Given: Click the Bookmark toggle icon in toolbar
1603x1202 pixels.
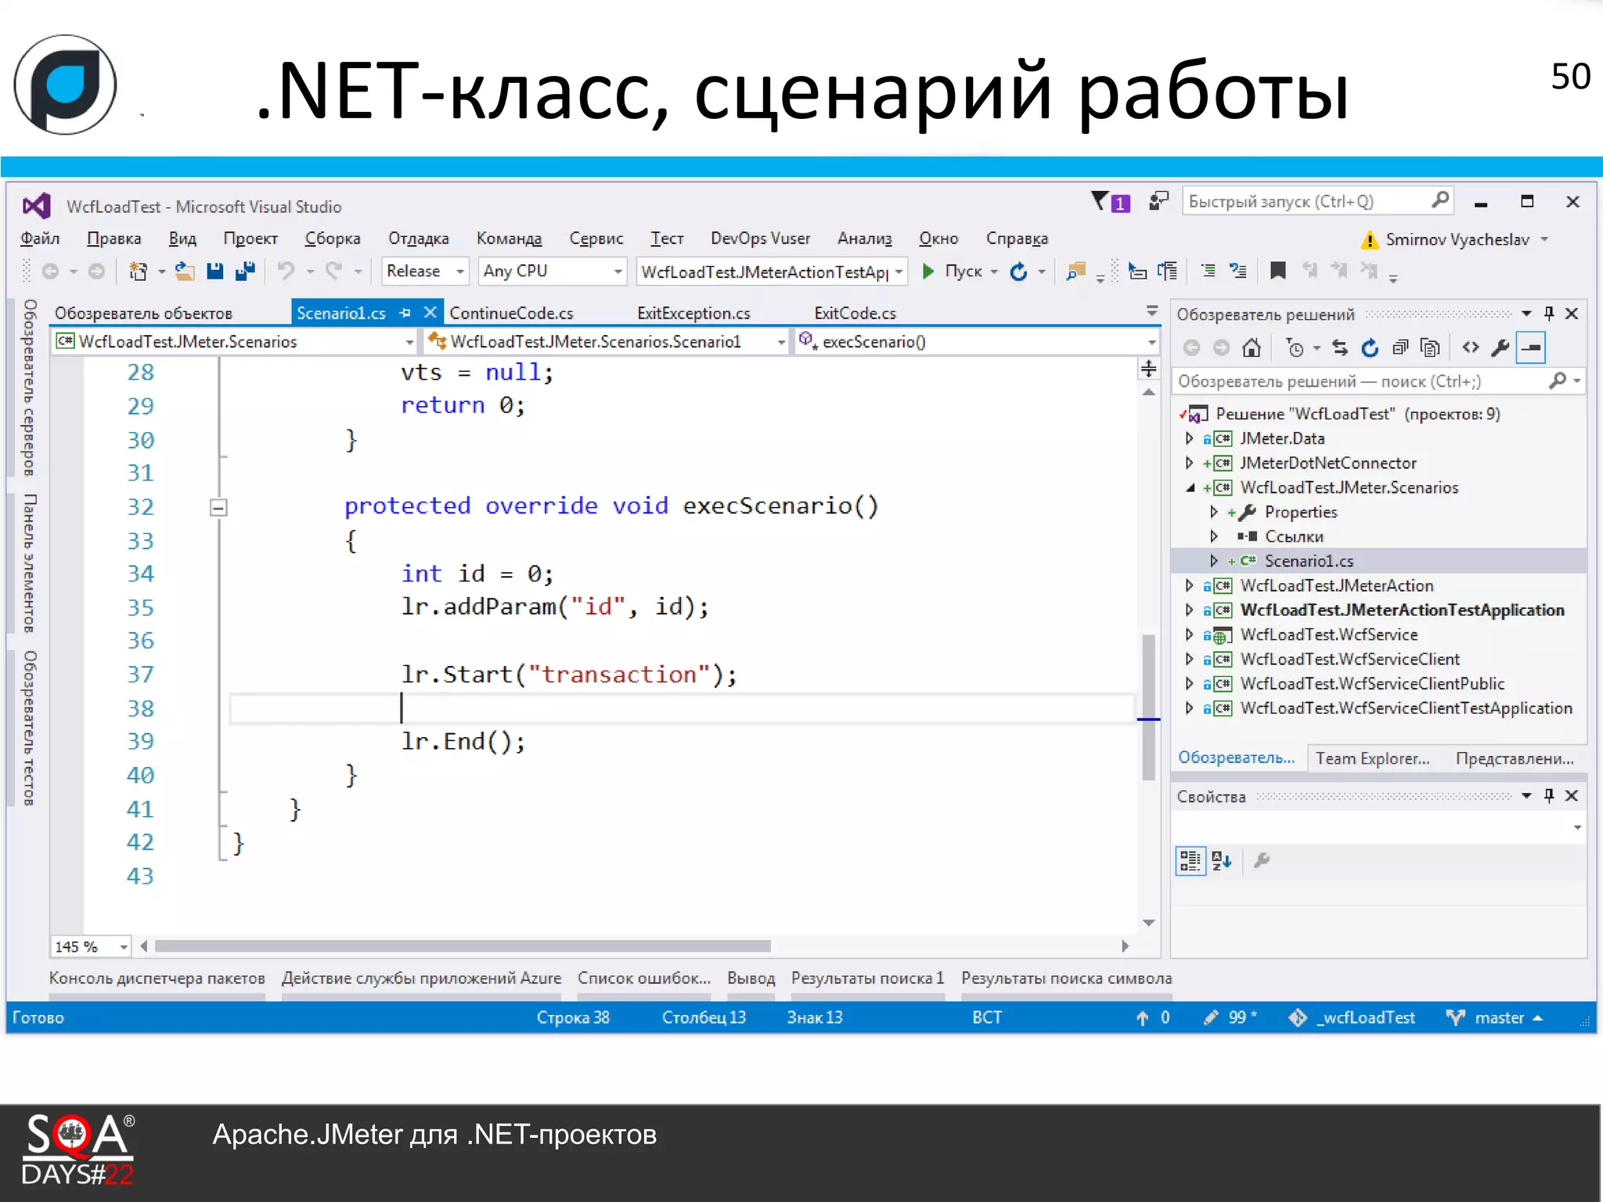Looking at the screenshot, I should click(1278, 272).
